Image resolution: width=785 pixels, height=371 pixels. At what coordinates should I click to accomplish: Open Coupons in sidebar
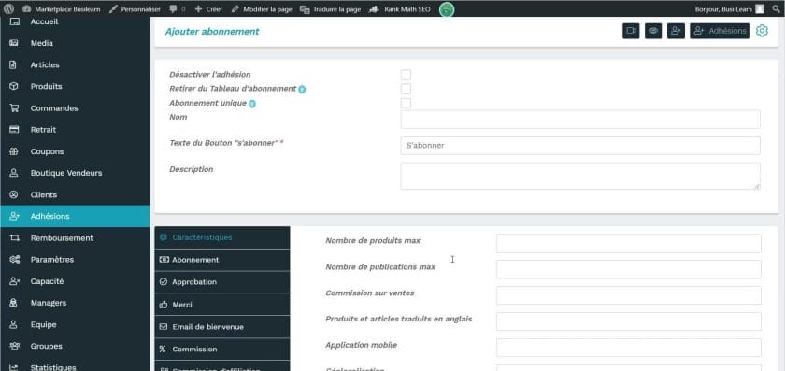click(x=75, y=151)
